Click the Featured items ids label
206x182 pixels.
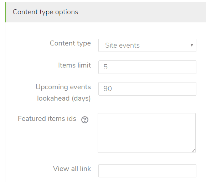(47, 118)
